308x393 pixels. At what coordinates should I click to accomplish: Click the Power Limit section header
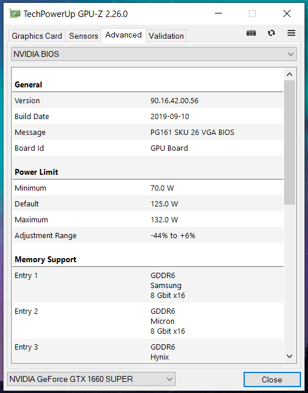click(36, 172)
